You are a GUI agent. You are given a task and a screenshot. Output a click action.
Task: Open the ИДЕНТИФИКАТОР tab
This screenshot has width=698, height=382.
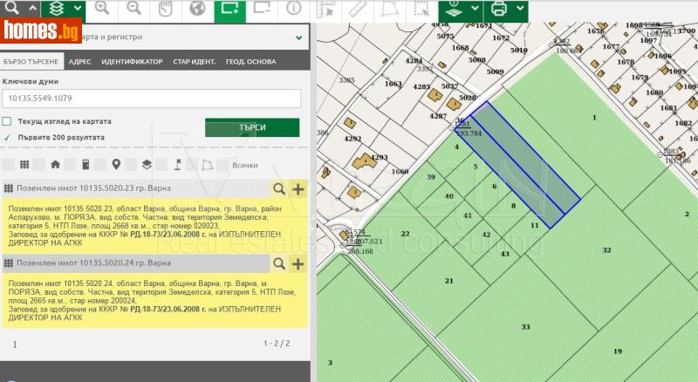(x=132, y=62)
